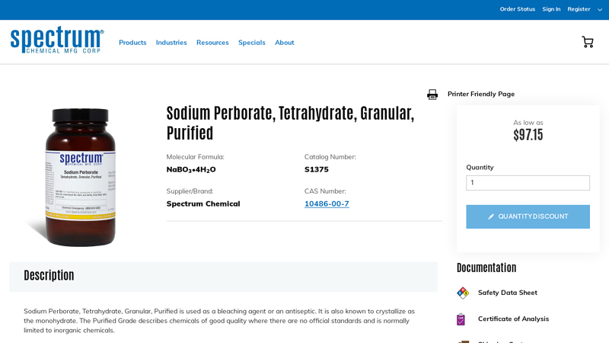Click the Documentation heading
The width and height of the screenshot is (609, 343).
[486, 268]
